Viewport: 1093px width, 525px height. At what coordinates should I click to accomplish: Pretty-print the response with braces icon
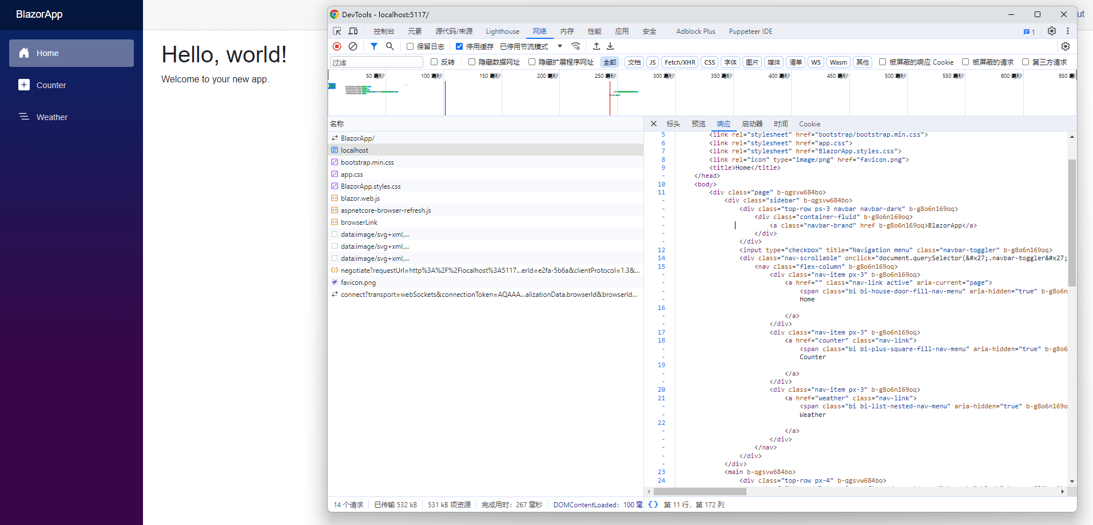653,504
